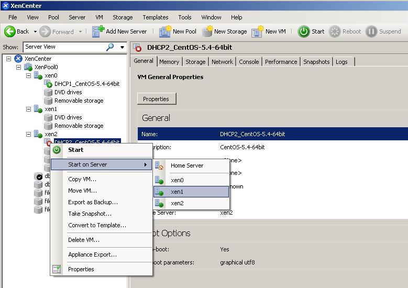Click the New VM toolbar icon

(x=257, y=31)
